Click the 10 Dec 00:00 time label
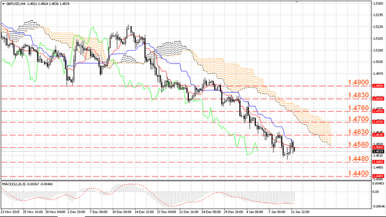The image size is (386, 217). [122, 211]
